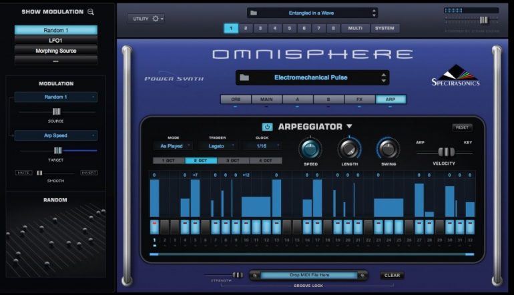Toggle the Arpeggiator power button

(x=267, y=127)
